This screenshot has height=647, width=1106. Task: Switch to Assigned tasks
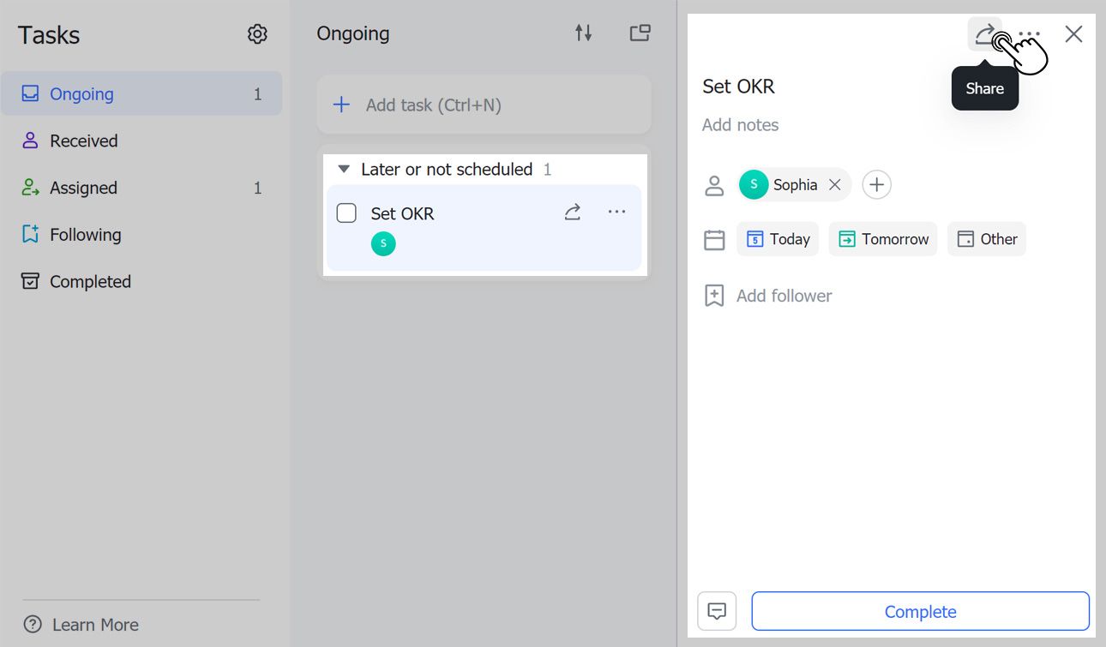(141, 188)
